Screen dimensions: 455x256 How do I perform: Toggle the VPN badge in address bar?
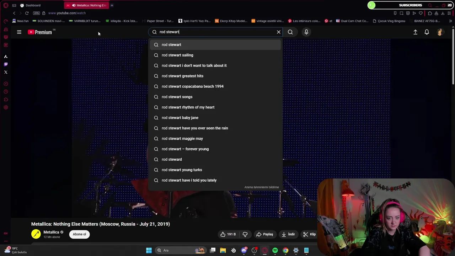[36, 13]
